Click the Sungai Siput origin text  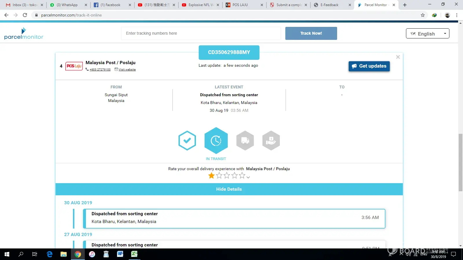(116, 95)
